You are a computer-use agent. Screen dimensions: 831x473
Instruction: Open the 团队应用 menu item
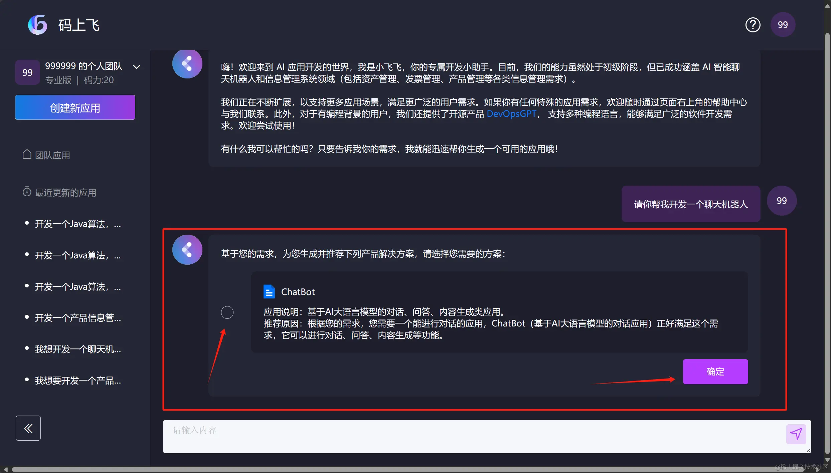pos(52,155)
